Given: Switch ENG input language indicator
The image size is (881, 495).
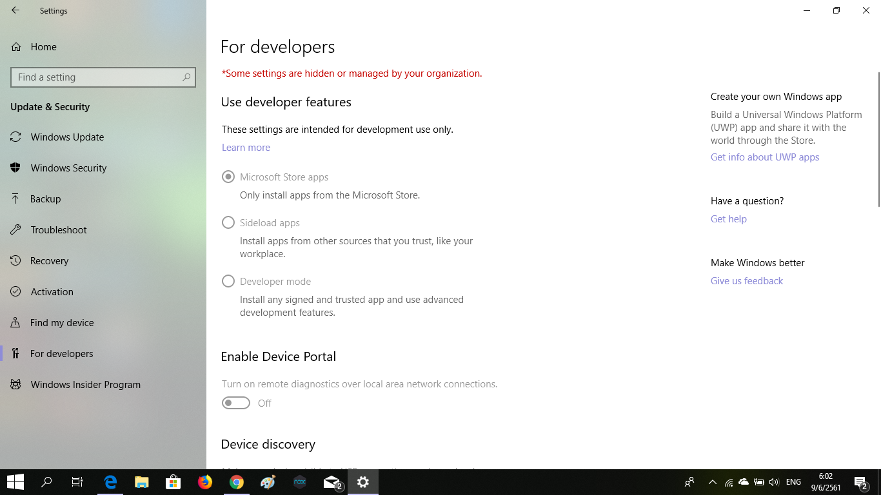Looking at the screenshot, I should coord(794,482).
